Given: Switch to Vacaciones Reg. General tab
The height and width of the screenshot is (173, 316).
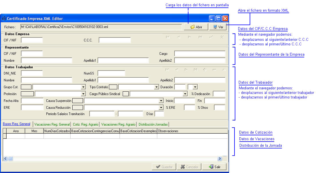Looking at the screenshot, I should [52, 124].
